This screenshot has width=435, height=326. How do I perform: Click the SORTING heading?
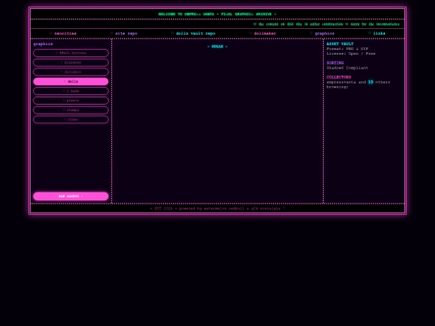335,63
